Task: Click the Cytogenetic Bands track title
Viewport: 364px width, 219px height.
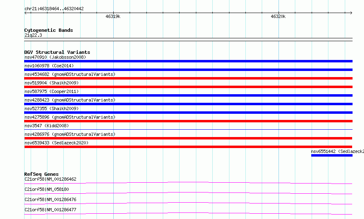Action: tap(49, 30)
